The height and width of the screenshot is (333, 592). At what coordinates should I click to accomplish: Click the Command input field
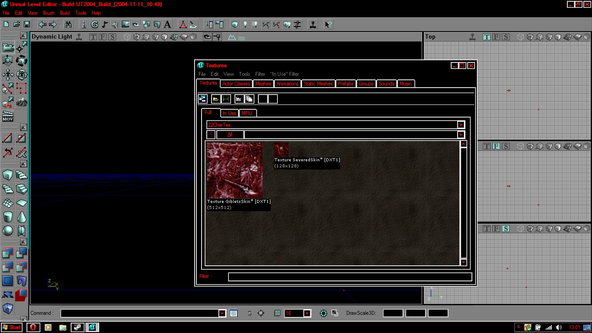140,313
